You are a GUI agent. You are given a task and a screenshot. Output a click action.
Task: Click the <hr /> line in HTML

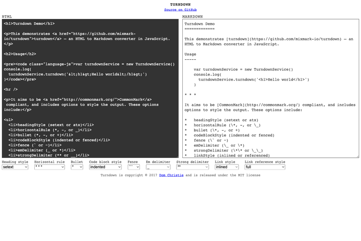[x=10, y=90]
